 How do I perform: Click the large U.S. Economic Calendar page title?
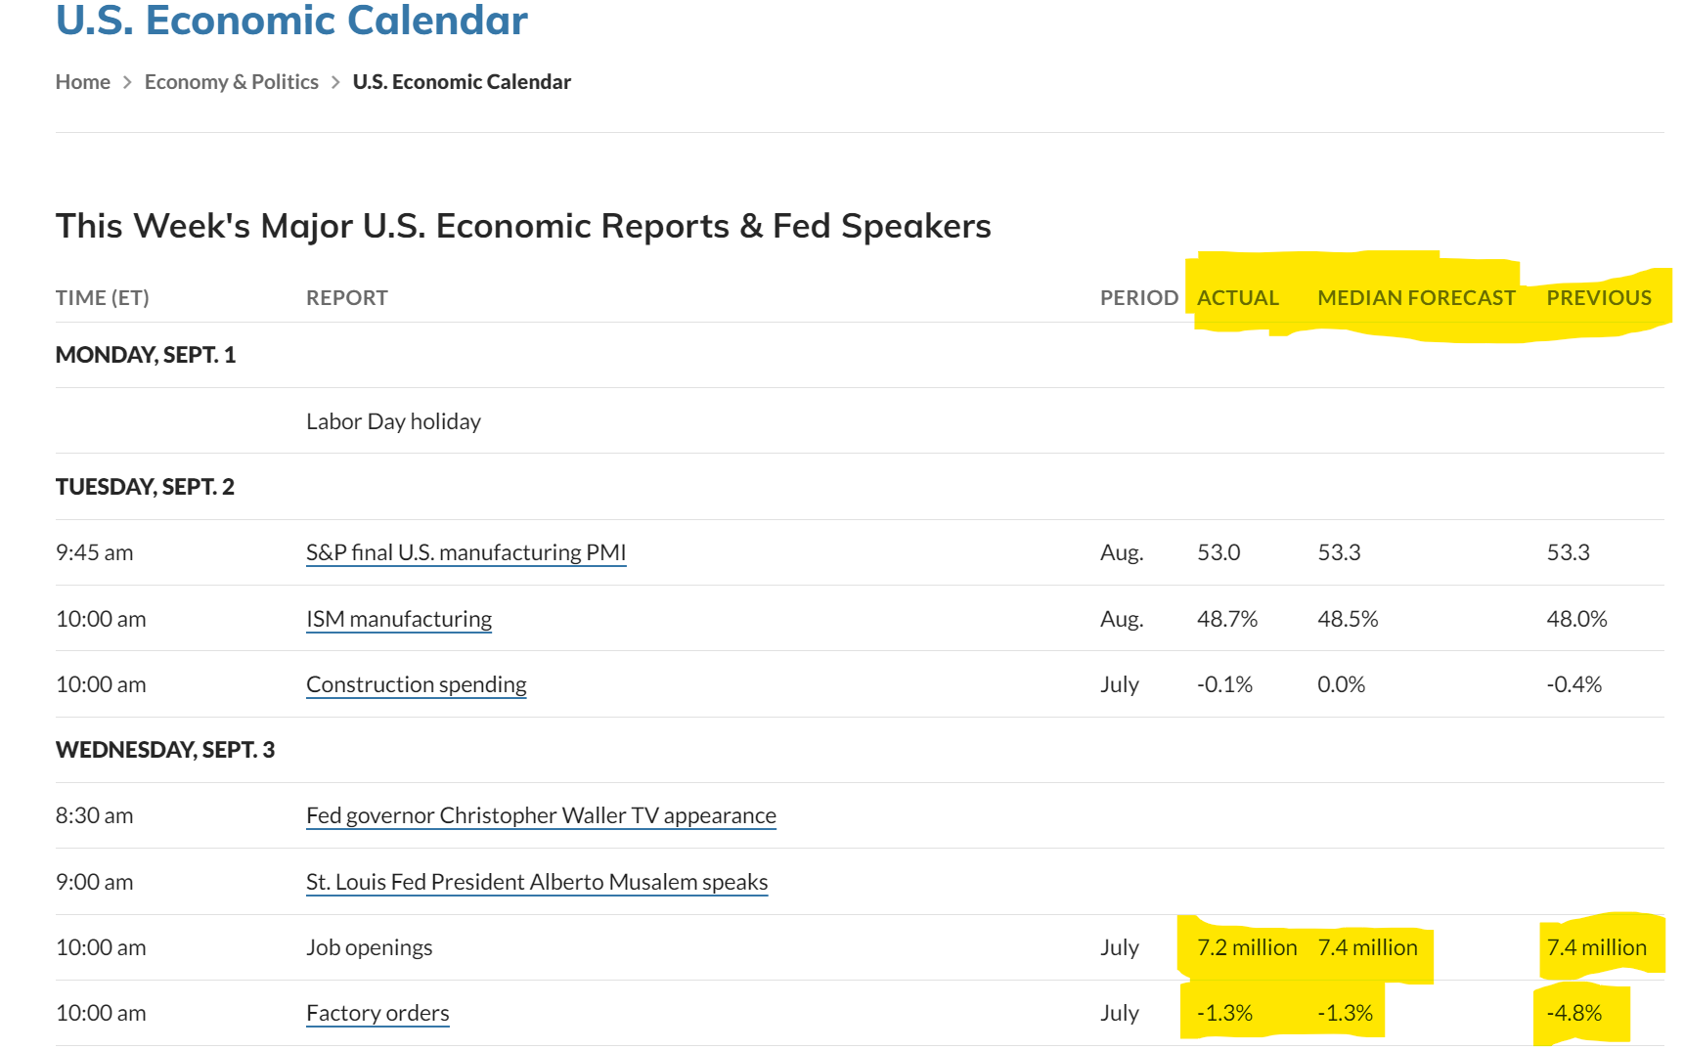(x=291, y=20)
